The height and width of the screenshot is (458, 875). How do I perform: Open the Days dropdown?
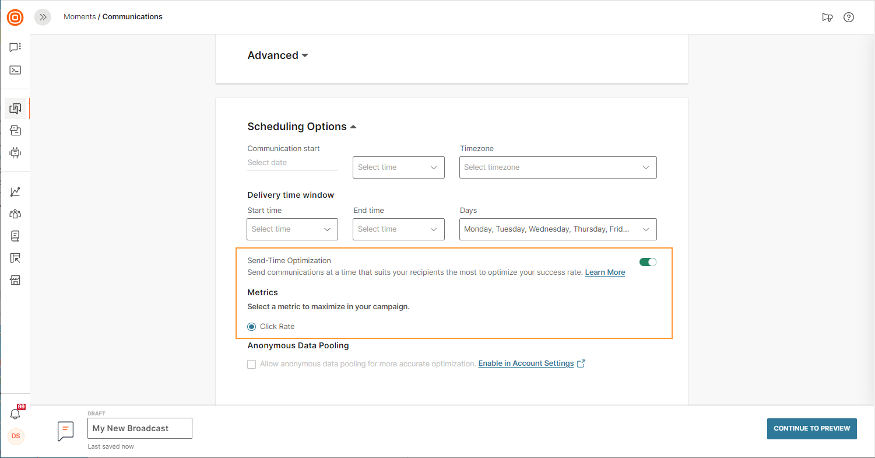click(558, 229)
